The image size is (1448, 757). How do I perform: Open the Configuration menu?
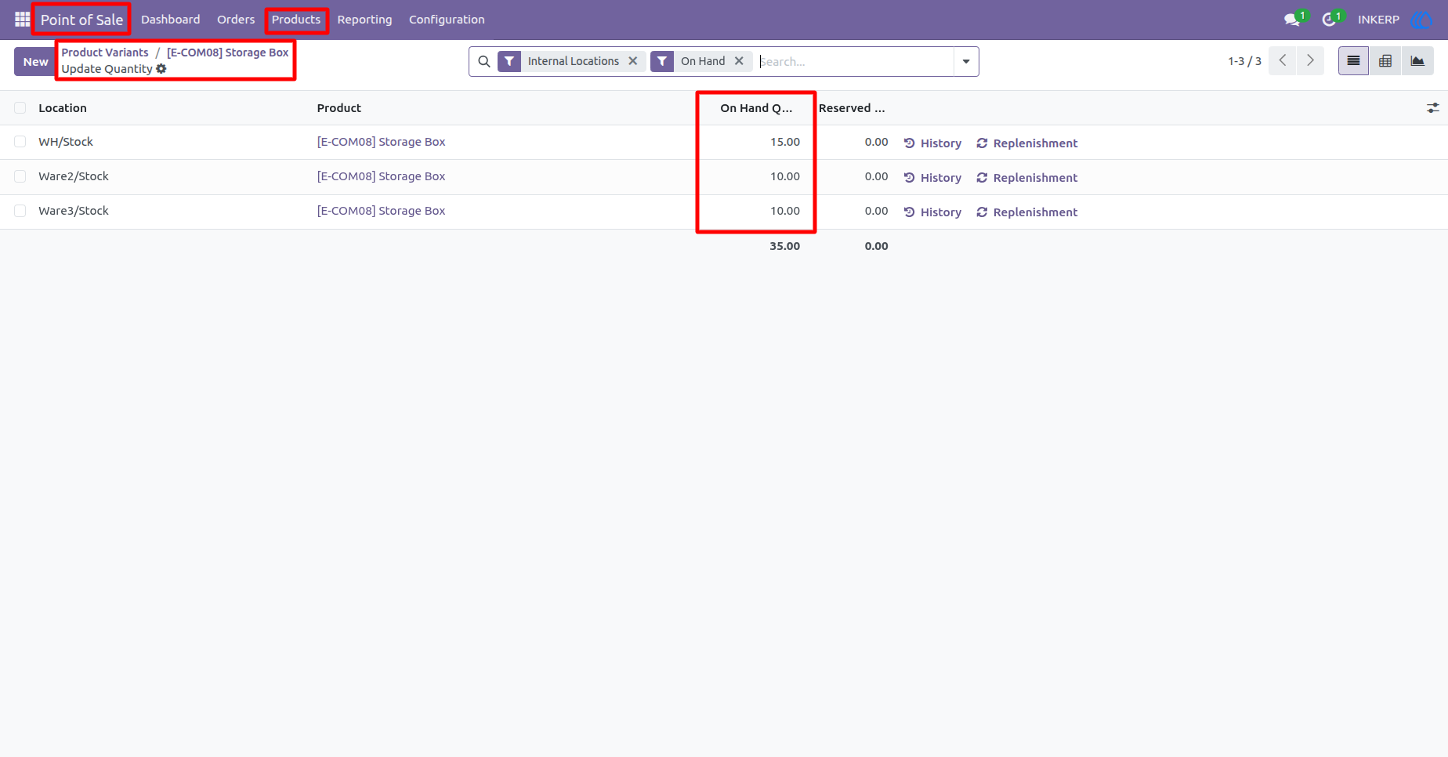[447, 20]
